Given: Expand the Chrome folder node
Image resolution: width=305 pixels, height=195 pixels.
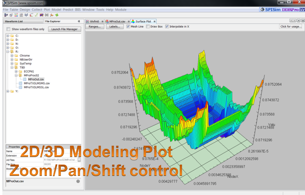Looking at the screenshot, I should point(12,56).
